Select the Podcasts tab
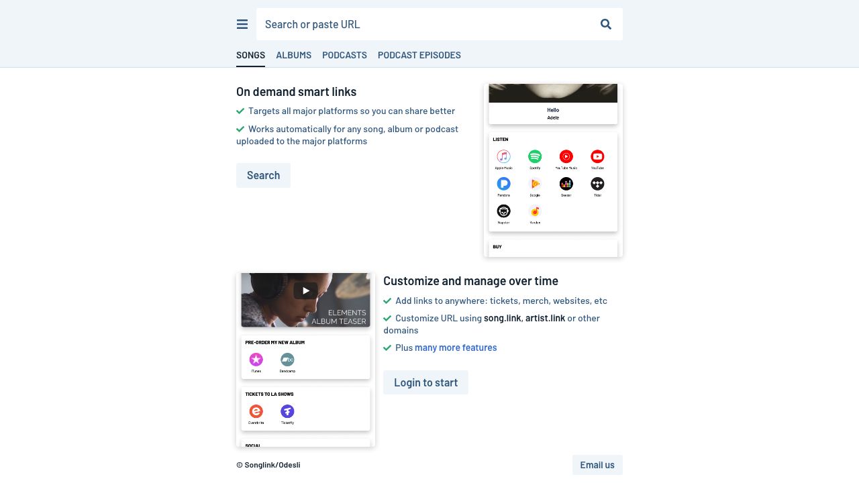This screenshot has height=483, width=859. (x=344, y=55)
